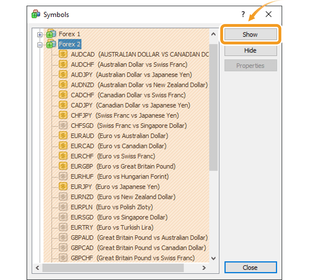Click the EURGBP gold dollar symbol icon

(x=63, y=166)
